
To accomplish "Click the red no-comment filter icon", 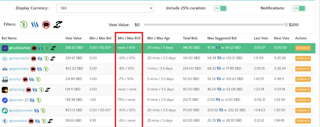I will pyautogui.click(x=46, y=25).
